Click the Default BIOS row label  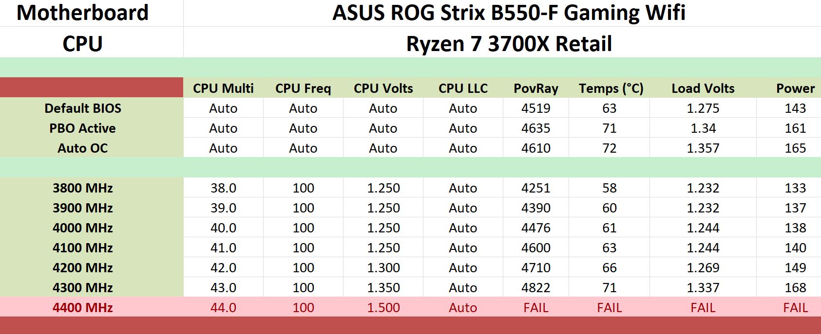click(x=83, y=108)
